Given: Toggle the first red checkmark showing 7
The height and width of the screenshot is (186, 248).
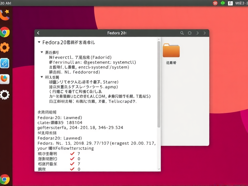Looking at the screenshot, I should point(72,153).
